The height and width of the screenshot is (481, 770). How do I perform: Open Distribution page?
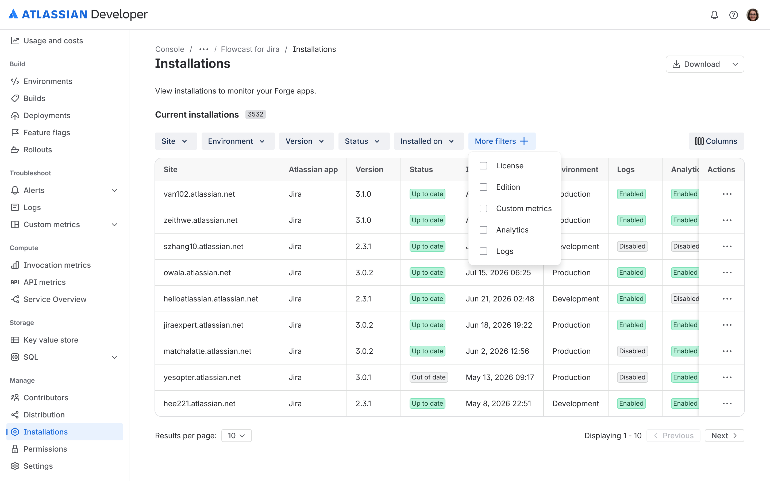(65, 415)
